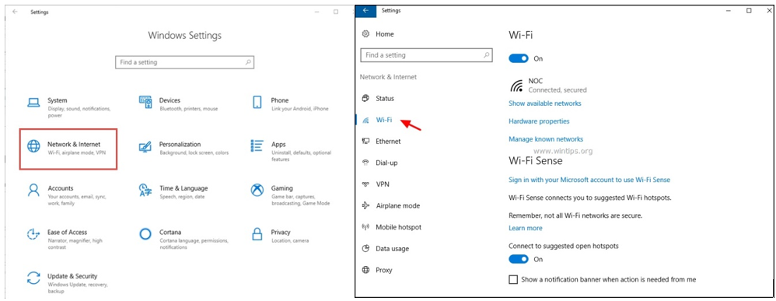
Task: Click the Proxy globe sidebar icon
Action: click(365, 270)
